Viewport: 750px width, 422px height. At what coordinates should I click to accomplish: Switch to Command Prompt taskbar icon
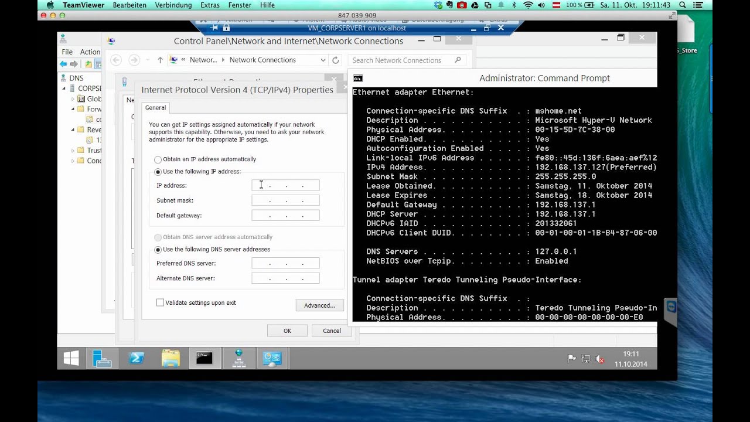point(204,358)
